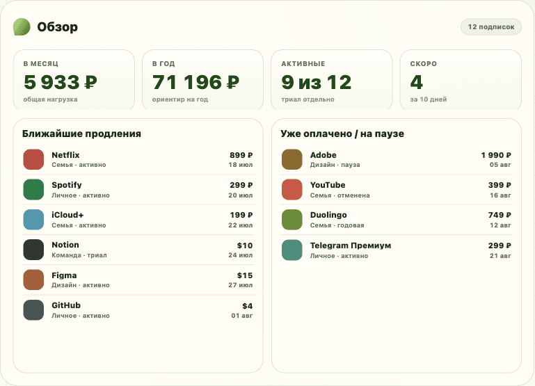Click the Ближайшие продления heading
This screenshot has width=535, height=386.
[81, 134]
